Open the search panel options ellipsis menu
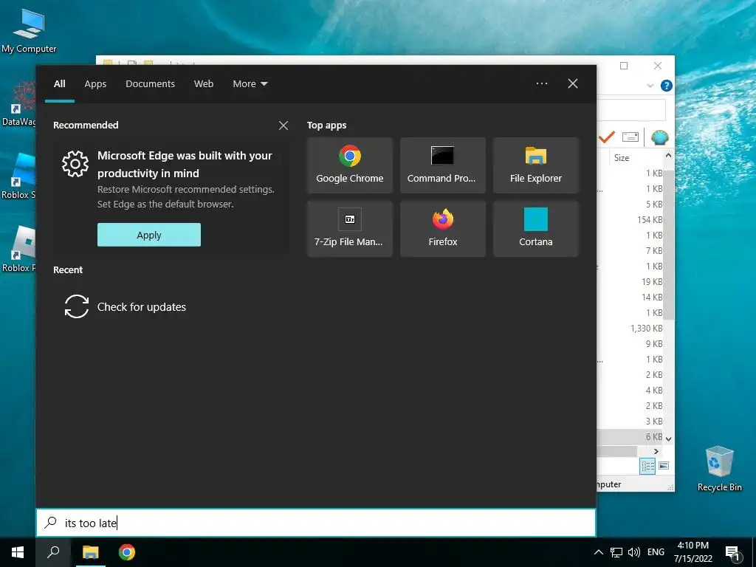The image size is (756, 567). [x=541, y=83]
